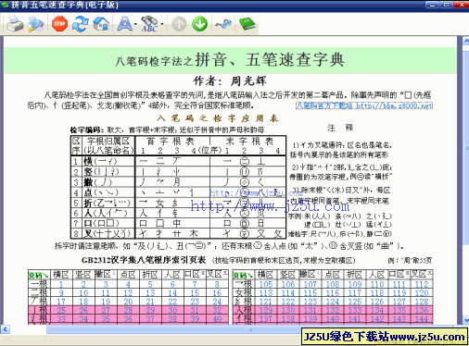Open index page 33 link
Image resolution: width=469 pixels, height=346 pixels.
click(61, 319)
